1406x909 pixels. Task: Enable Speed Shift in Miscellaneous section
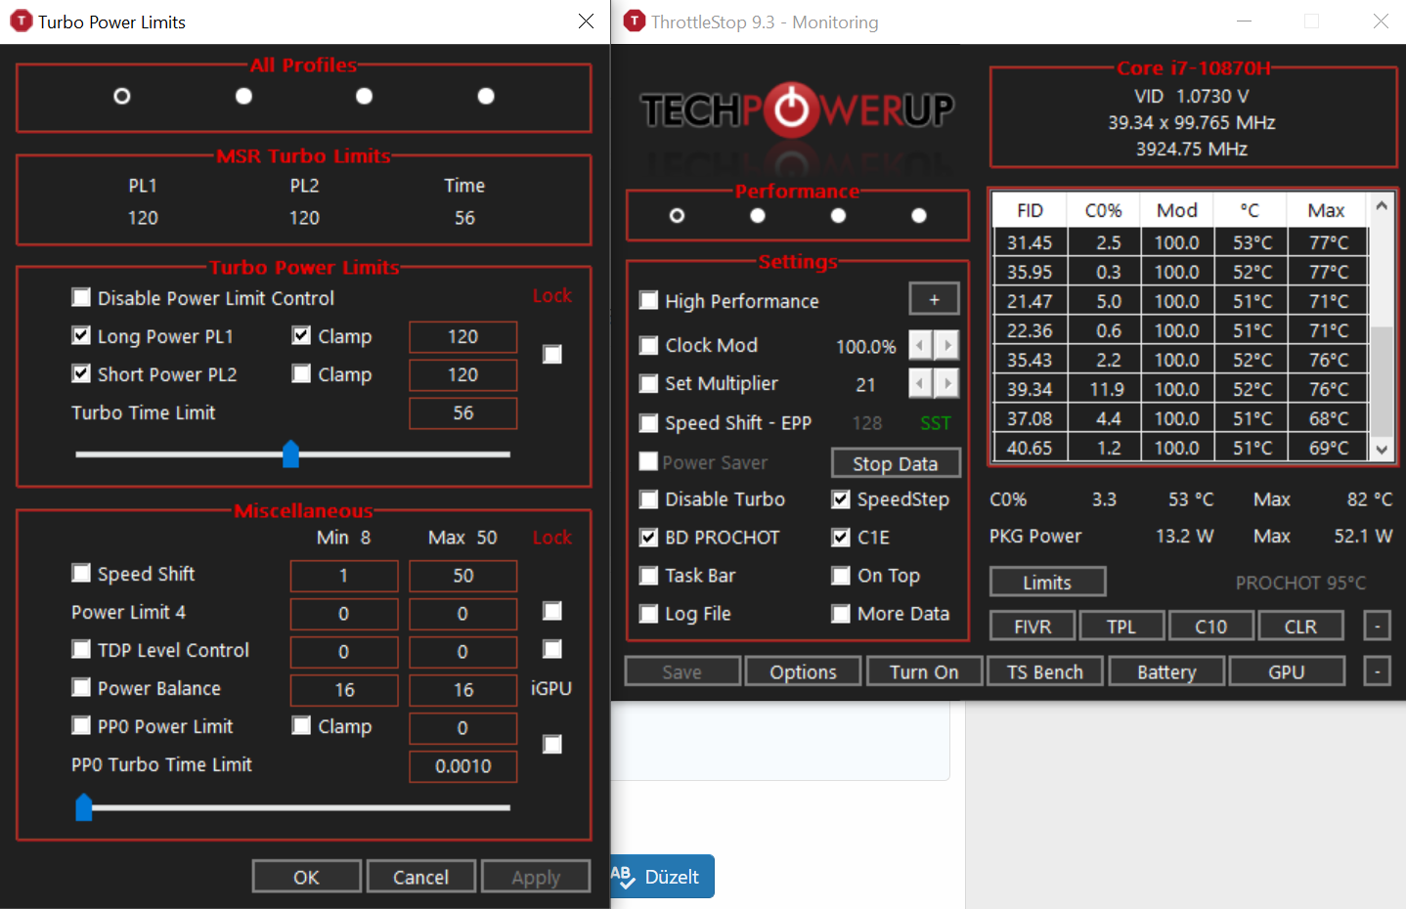coord(81,573)
